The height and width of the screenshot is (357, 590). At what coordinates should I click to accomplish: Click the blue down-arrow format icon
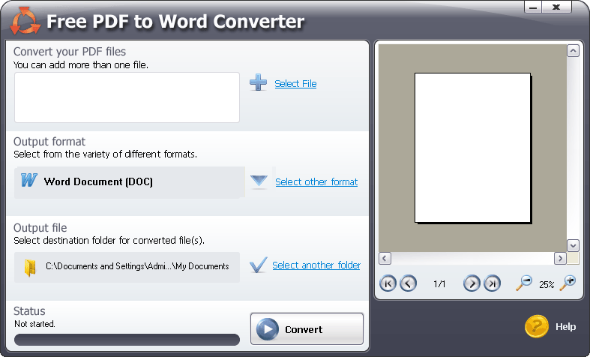click(259, 181)
